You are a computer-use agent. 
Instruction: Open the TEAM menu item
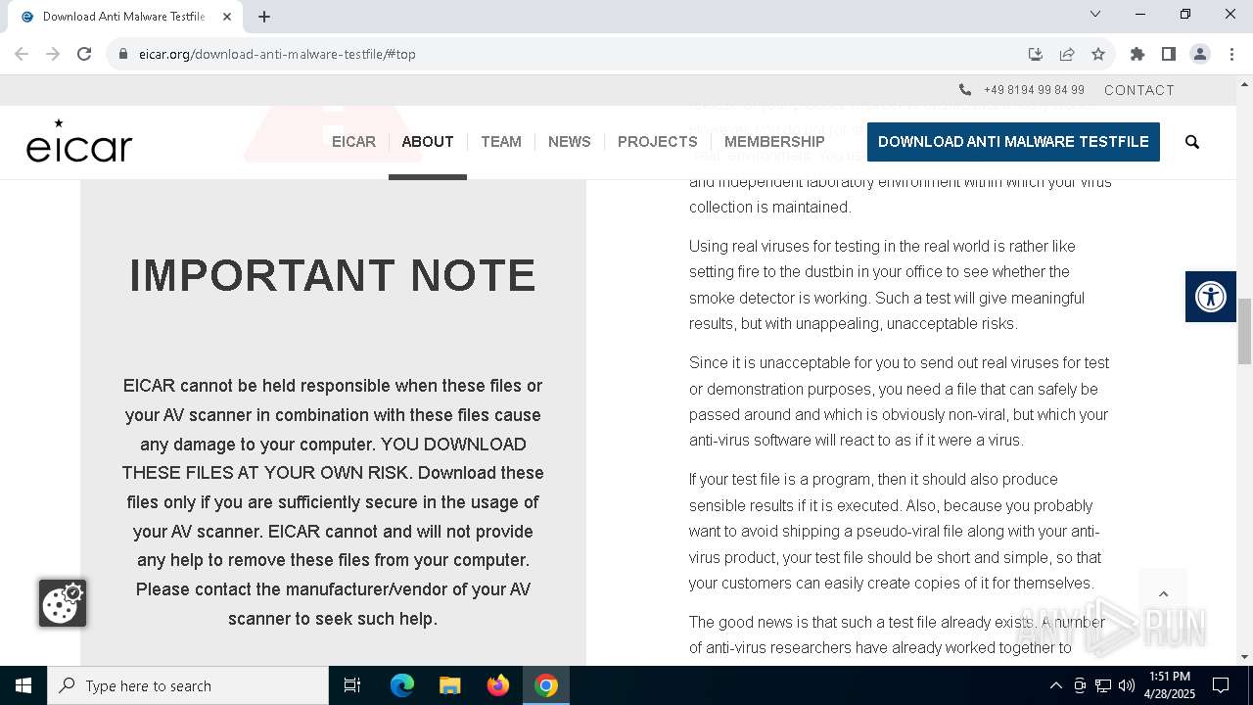pos(501,142)
